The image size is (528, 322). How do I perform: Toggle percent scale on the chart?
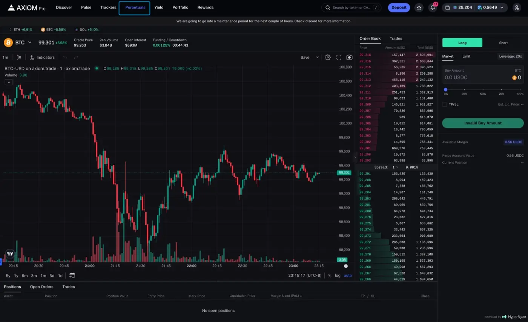(329, 276)
